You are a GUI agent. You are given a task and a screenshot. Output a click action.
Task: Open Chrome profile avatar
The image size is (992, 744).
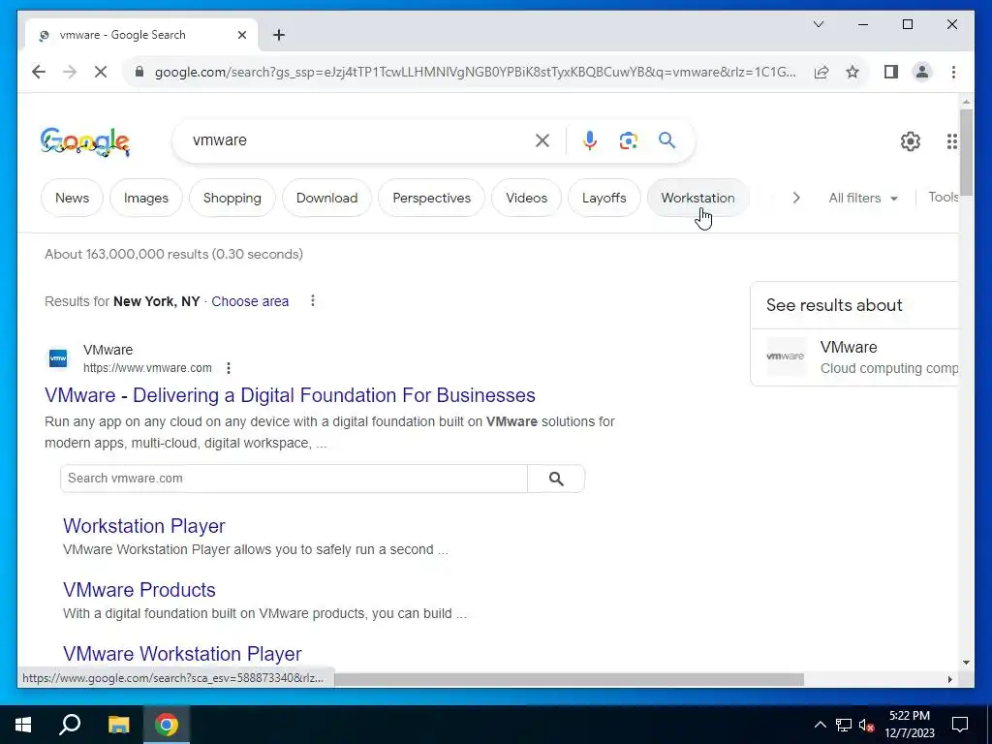coord(922,72)
